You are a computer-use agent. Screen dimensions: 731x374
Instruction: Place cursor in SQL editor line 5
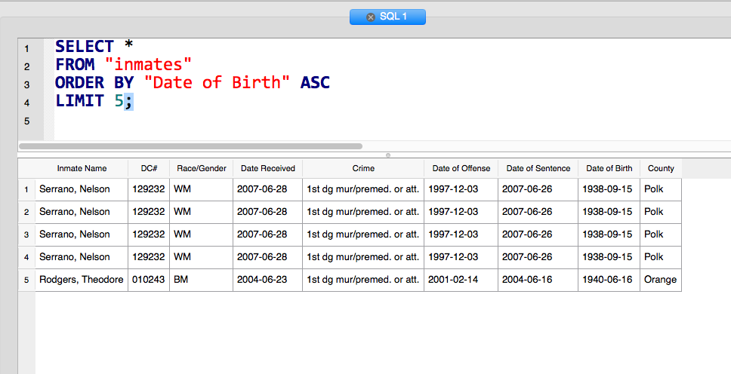tap(392, 121)
